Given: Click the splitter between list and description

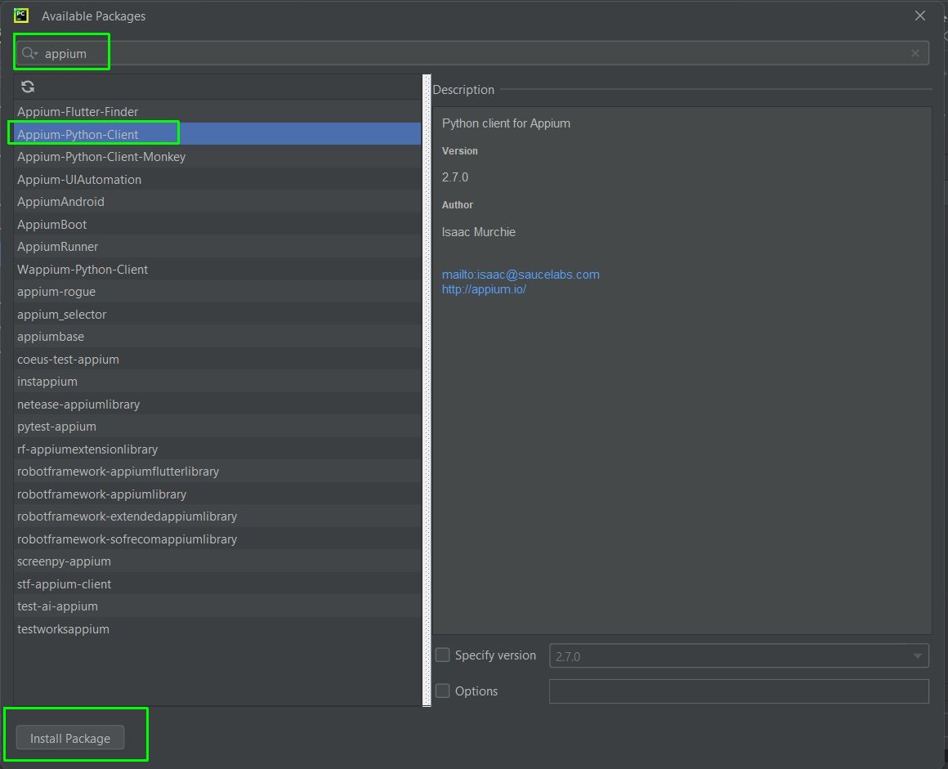Looking at the screenshot, I should point(427,390).
